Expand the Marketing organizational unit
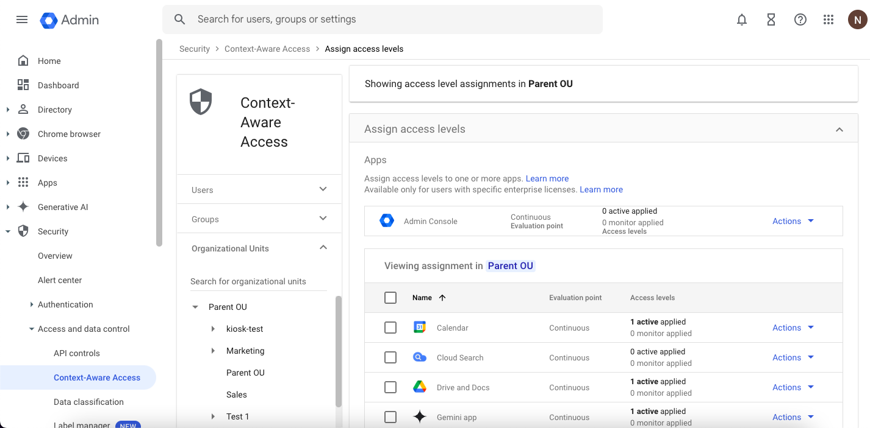The height and width of the screenshot is (428, 870). [x=213, y=351]
